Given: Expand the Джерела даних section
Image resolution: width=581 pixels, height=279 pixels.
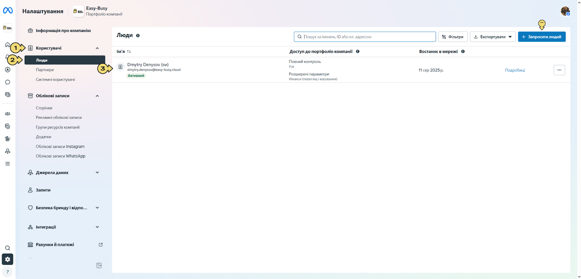Looking at the screenshot, I should click(x=97, y=173).
